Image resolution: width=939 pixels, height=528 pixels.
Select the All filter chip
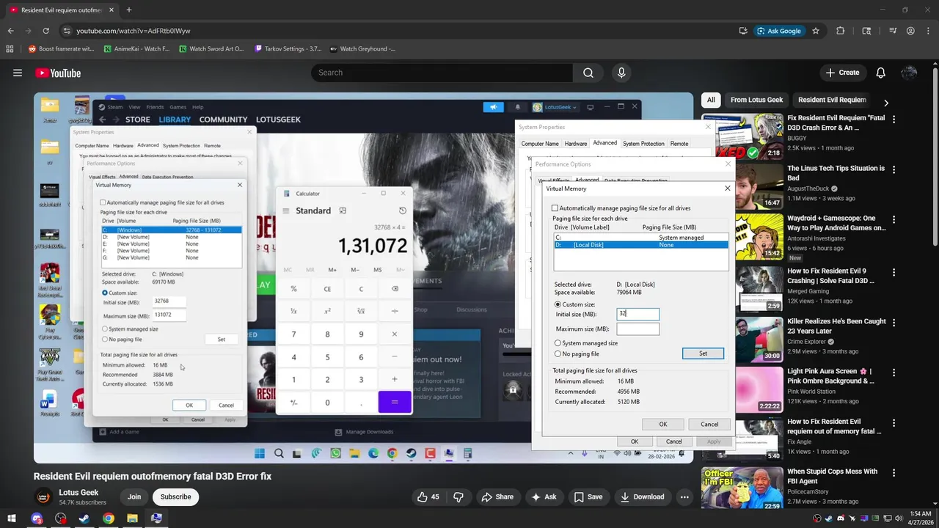pos(711,100)
